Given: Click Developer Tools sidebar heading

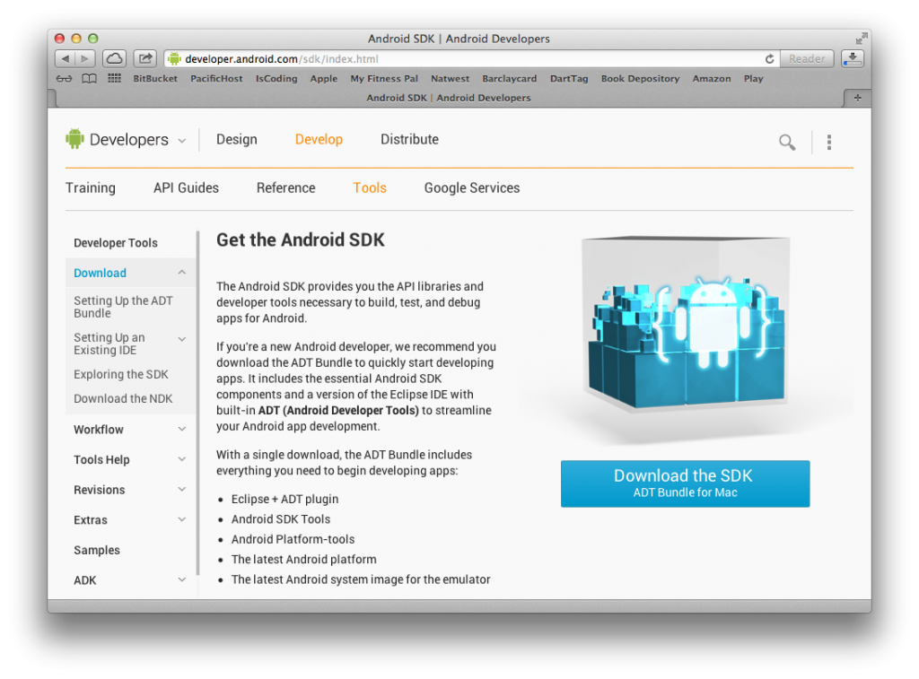Looking at the screenshot, I should [x=116, y=243].
